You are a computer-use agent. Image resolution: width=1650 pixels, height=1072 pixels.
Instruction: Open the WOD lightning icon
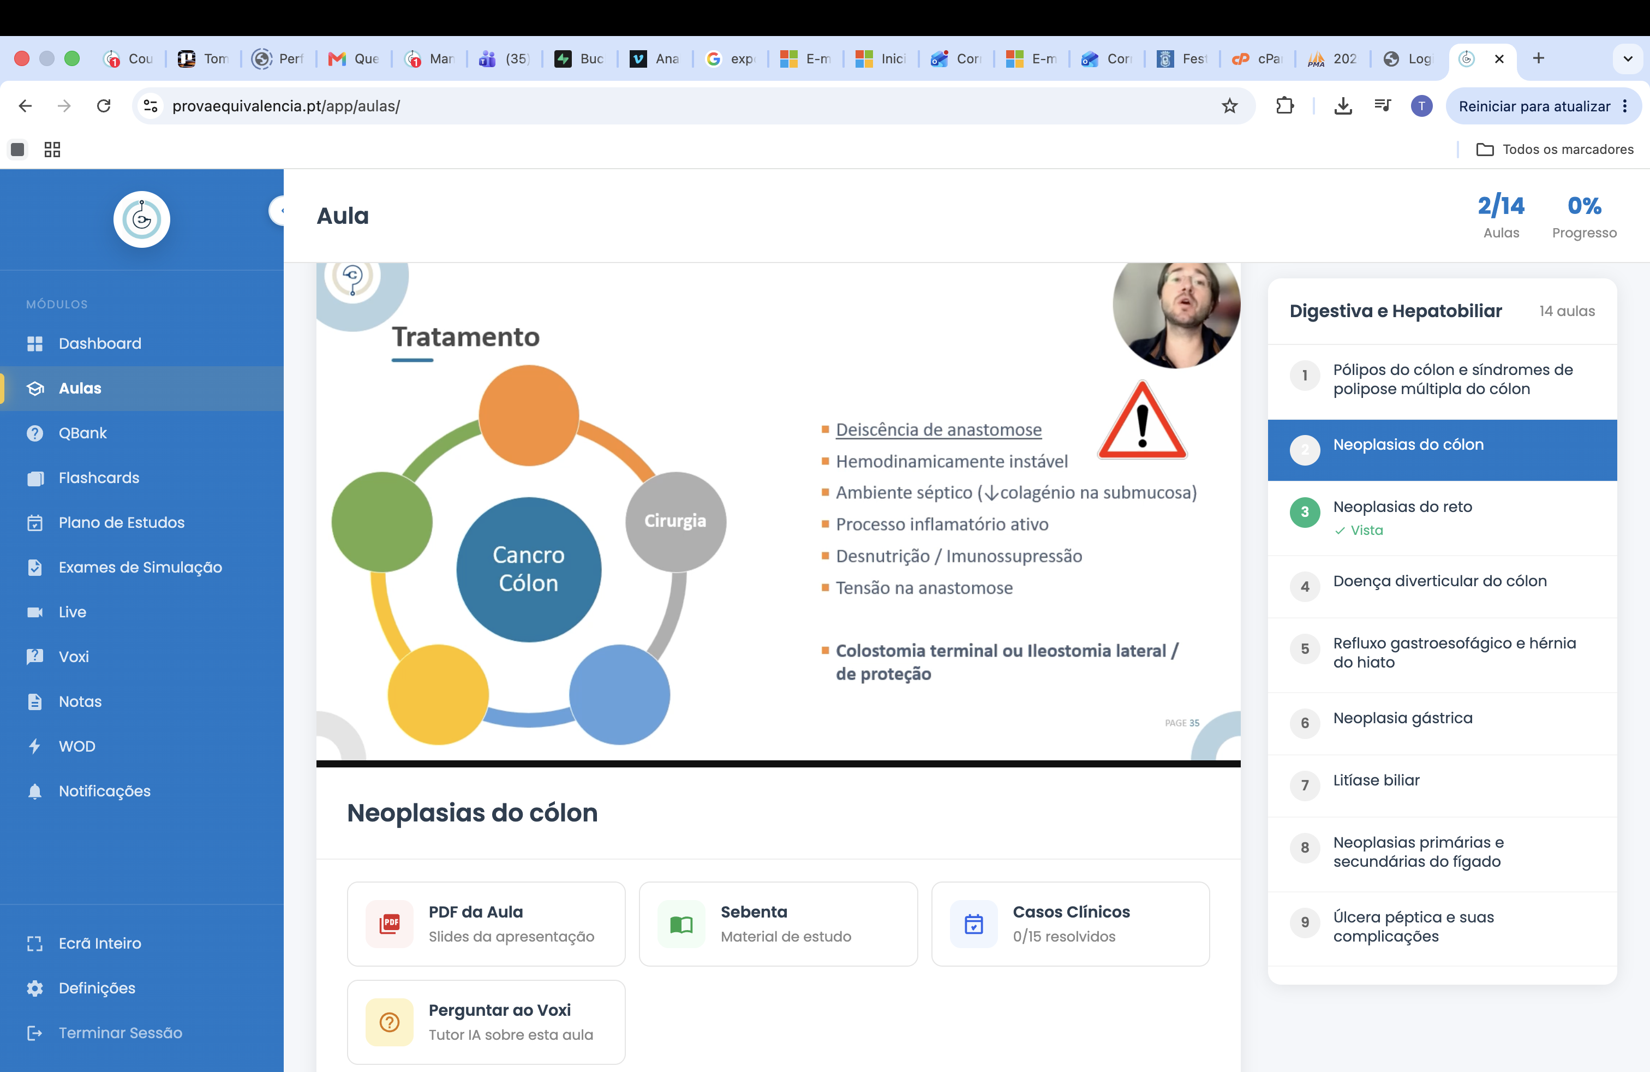click(35, 746)
